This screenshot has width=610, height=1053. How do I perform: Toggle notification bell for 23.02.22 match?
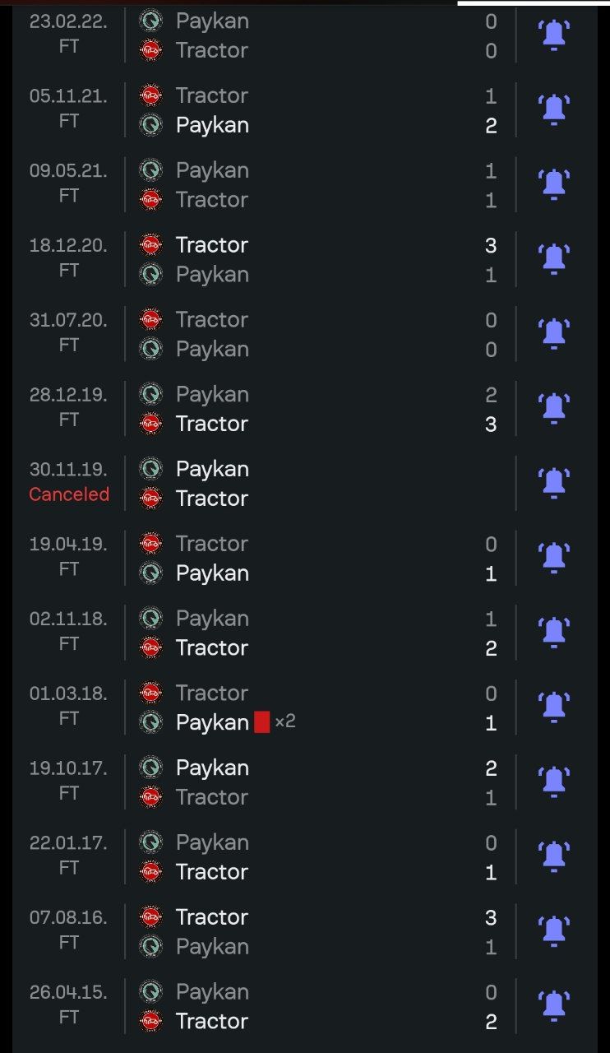point(554,36)
